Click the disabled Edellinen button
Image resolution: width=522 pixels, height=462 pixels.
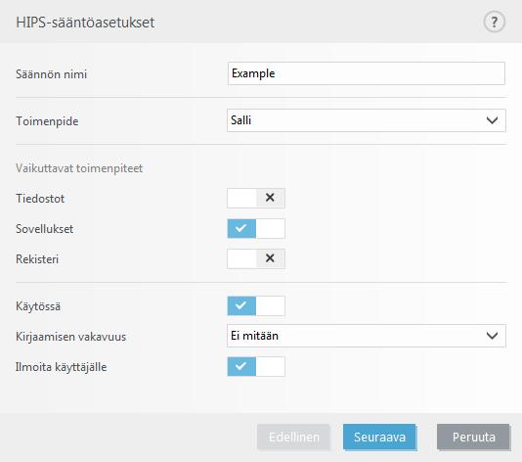(293, 437)
